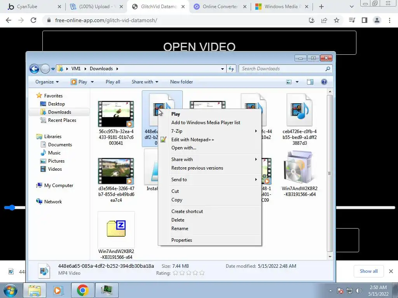The image size is (398, 298).
Task: Choose Play from context menu
Action: coord(209,114)
